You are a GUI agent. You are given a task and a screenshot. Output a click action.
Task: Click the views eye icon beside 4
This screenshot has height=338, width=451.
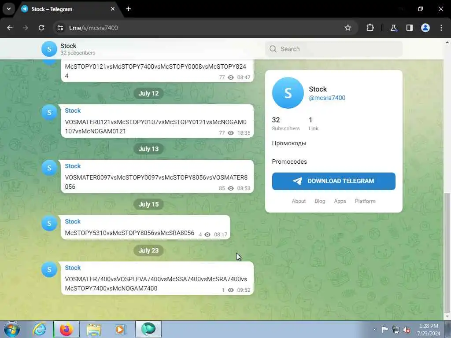click(207, 235)
